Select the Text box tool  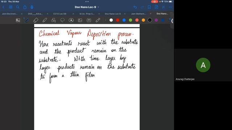pos(89,20)
